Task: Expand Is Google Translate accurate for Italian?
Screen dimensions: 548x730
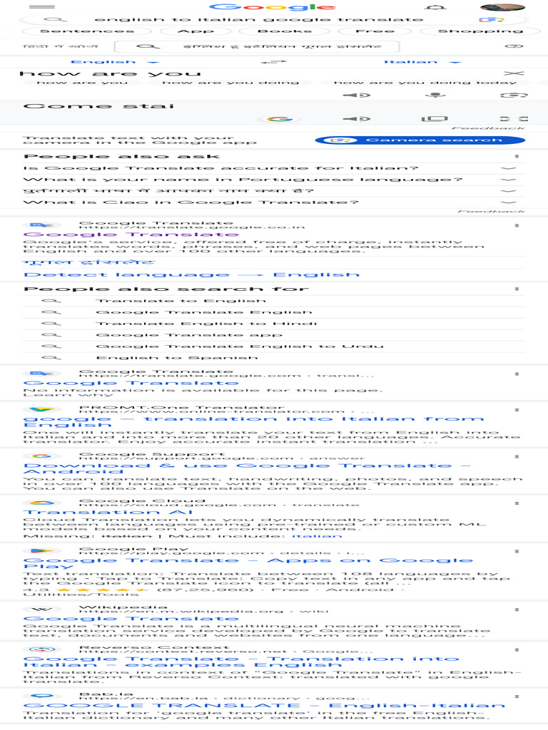Action: click(273, 168)
